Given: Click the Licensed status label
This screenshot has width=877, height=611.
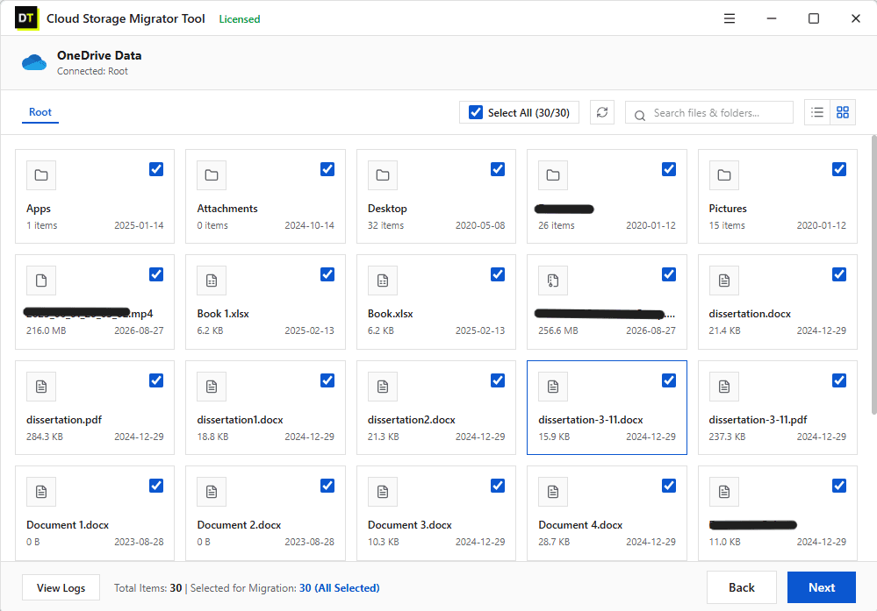Looking at the screenshot, I should 240,19.
